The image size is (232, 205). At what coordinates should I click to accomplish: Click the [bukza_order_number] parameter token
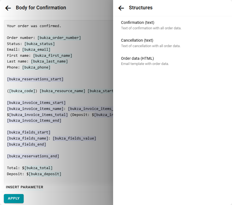[59, 38]
